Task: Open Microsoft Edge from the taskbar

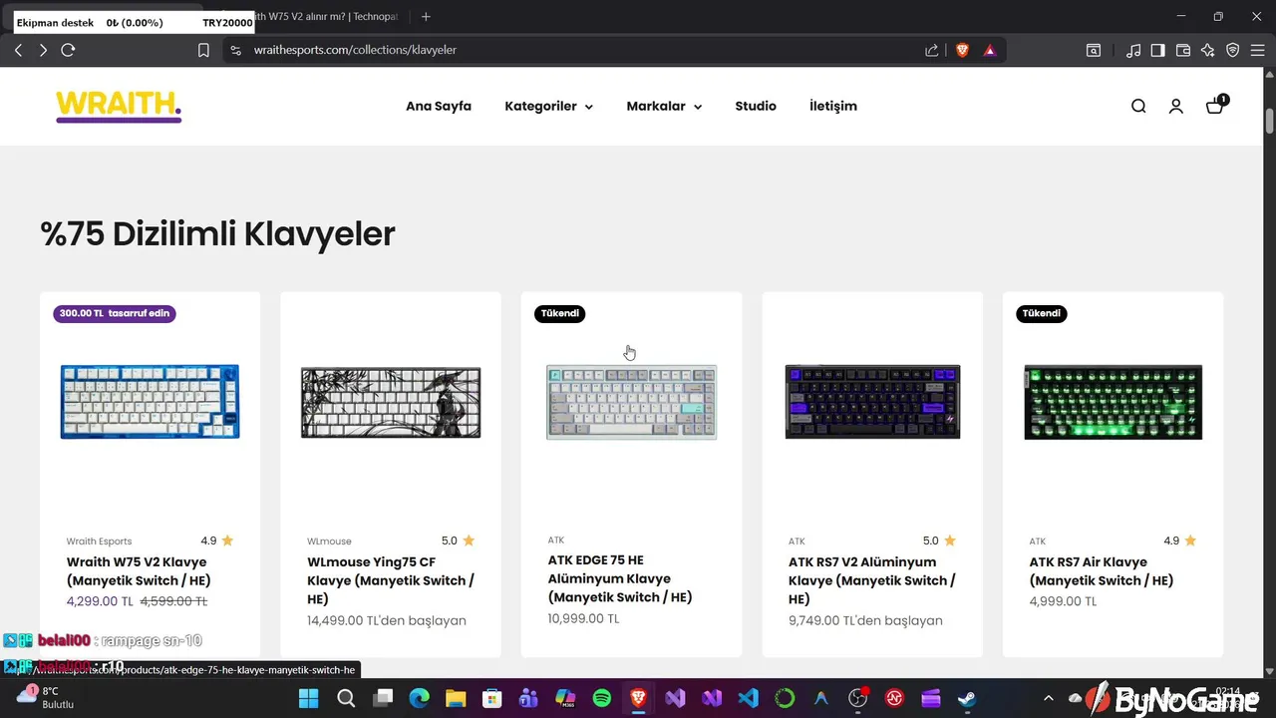Action: (419, 698)
